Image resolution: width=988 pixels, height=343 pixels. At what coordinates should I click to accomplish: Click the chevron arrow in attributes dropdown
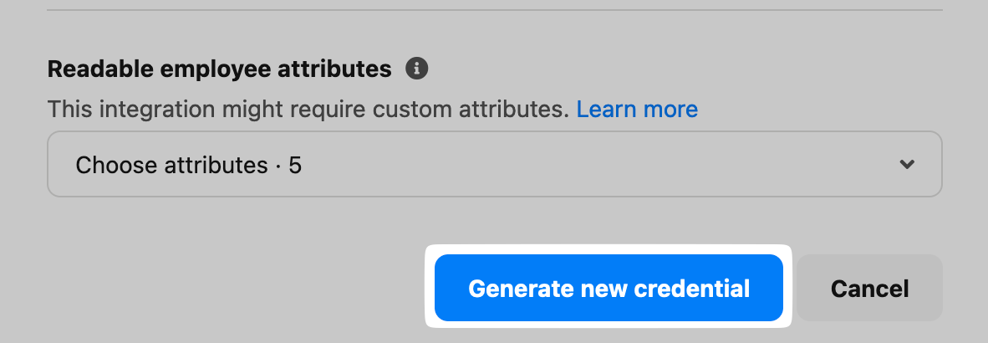[x=907, y=165]
